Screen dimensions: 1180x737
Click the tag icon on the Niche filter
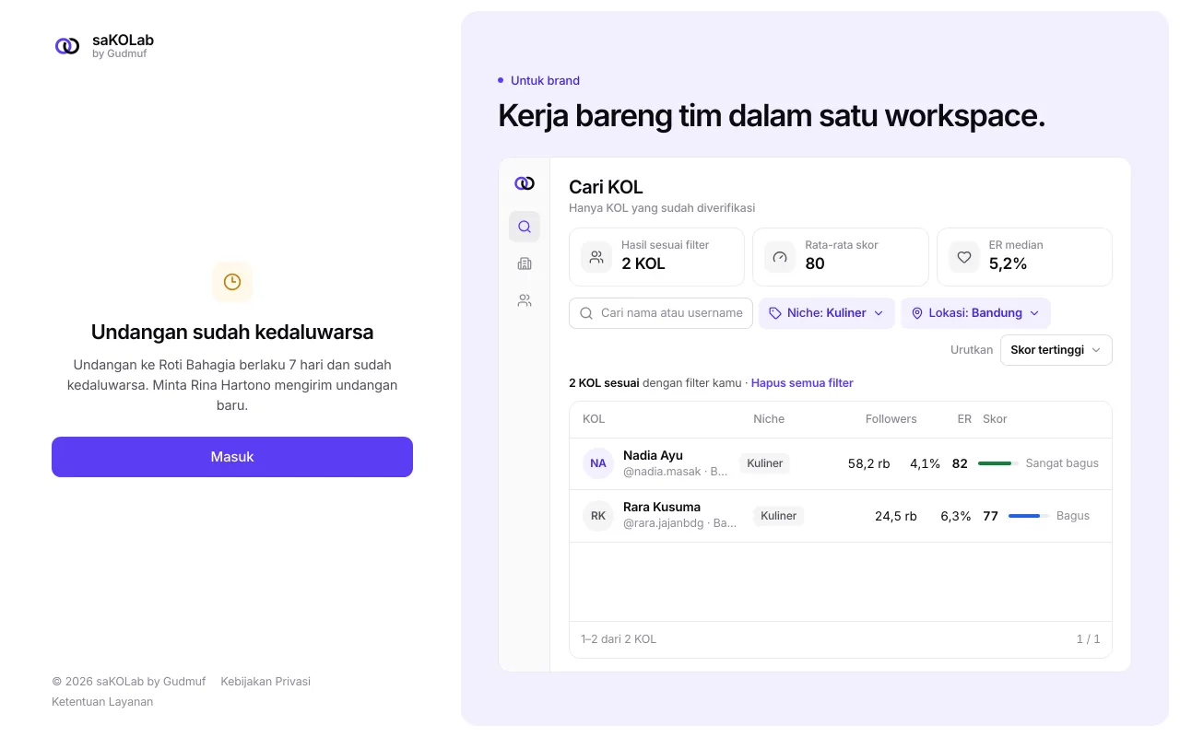tap(775, 313)
